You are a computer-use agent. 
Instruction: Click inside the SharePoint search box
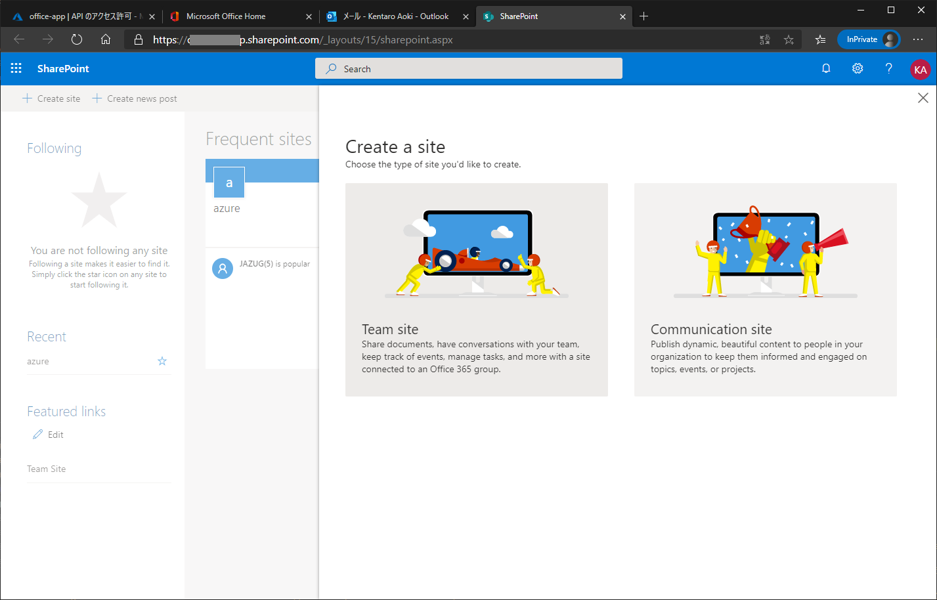468,68
